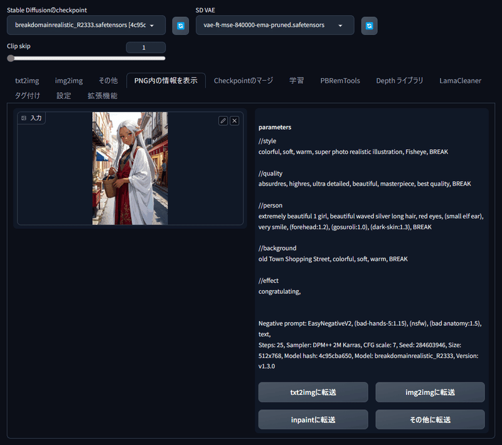Open the LamaCleaner tab

click(x=460, y=81)
